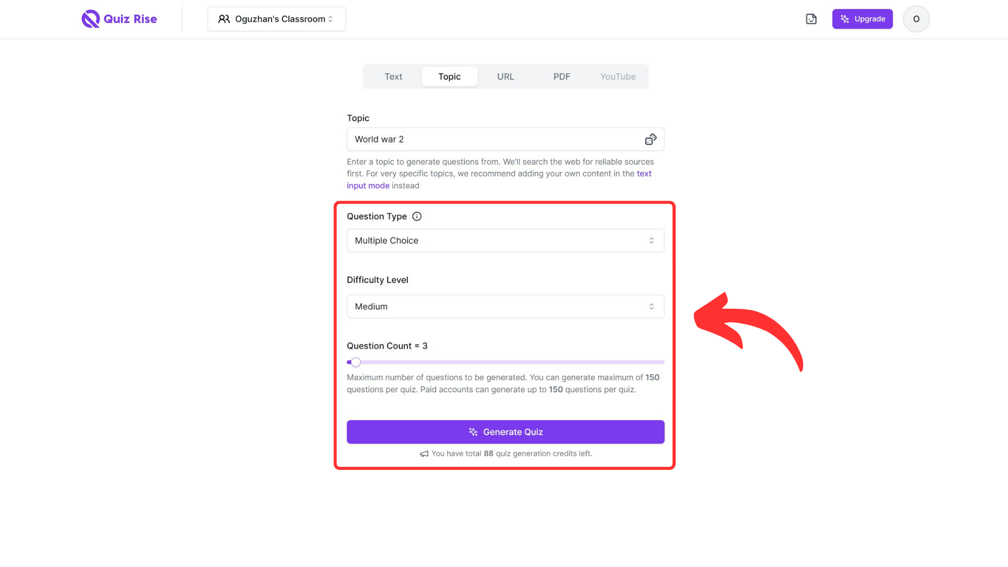Screen dimensions: 1008x567
Task: Click the Generate Quiz button
Action: (505, 432)
